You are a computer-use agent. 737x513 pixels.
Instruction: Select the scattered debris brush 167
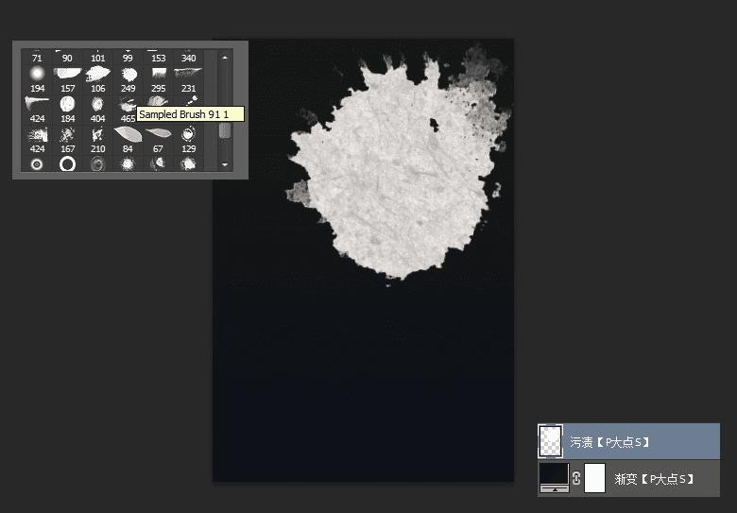(67, 134)
